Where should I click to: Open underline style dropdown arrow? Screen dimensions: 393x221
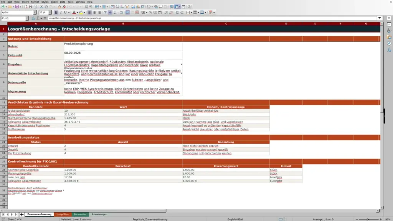[69, 13]
